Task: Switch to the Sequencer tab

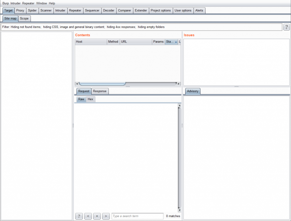Action: (92, 10)
